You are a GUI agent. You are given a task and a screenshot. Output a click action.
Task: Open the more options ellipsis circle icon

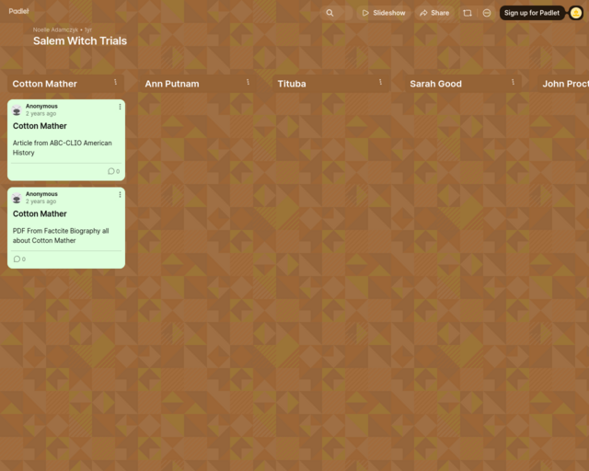coord(487,13)
